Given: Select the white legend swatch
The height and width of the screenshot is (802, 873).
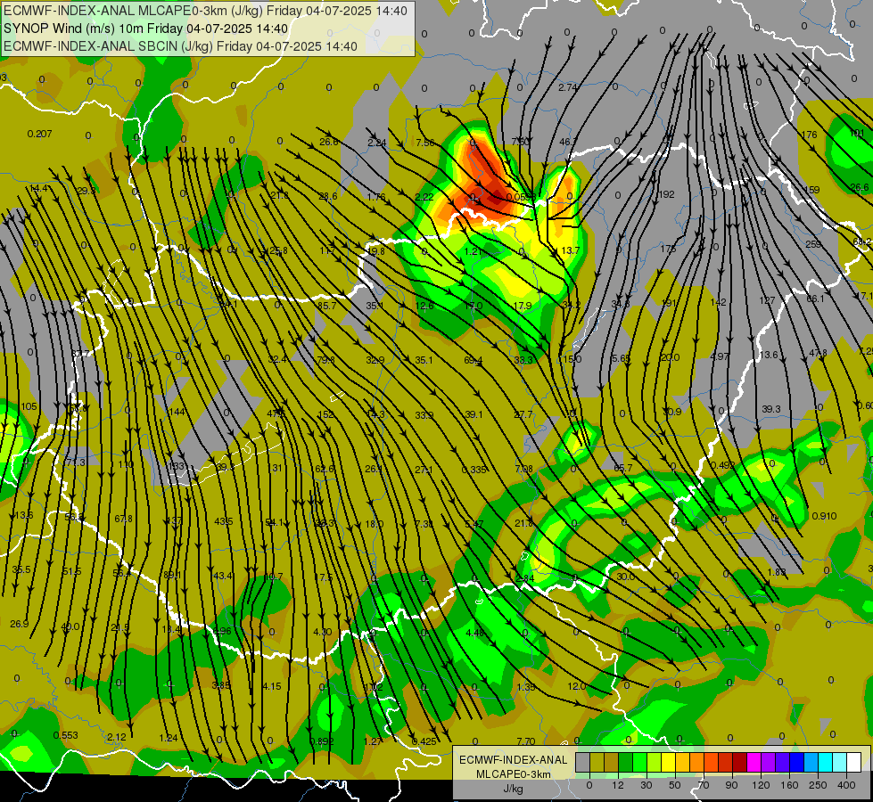Looking at the screenshot, I should coord(854,762).
